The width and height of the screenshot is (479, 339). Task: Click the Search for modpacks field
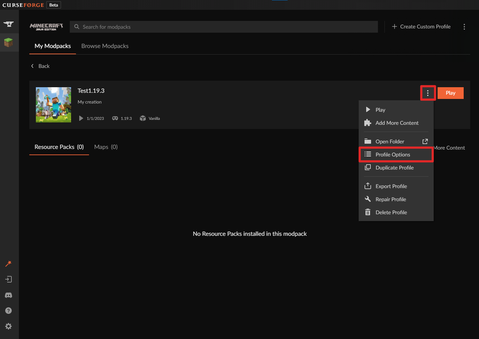[225, 27]
